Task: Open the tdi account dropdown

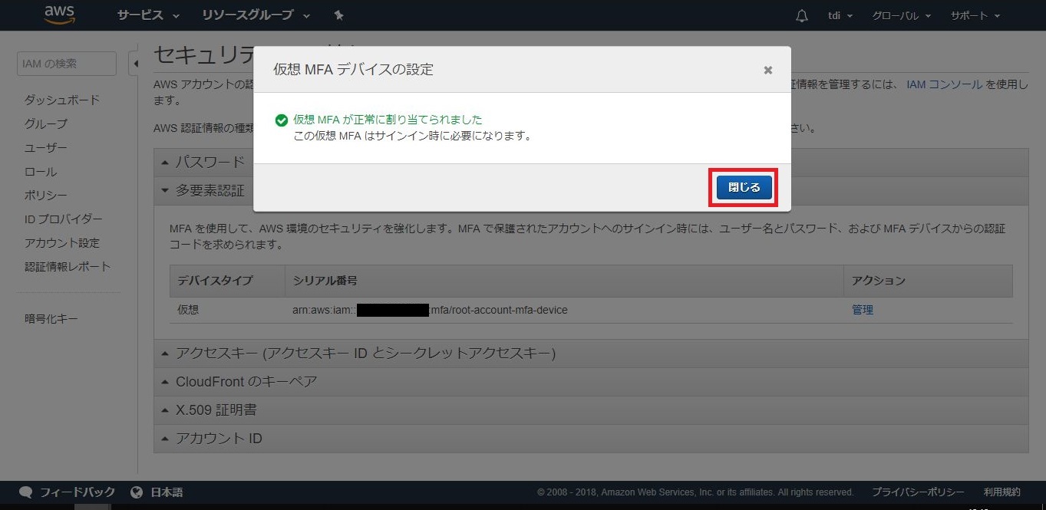Action: coord(841,15)
